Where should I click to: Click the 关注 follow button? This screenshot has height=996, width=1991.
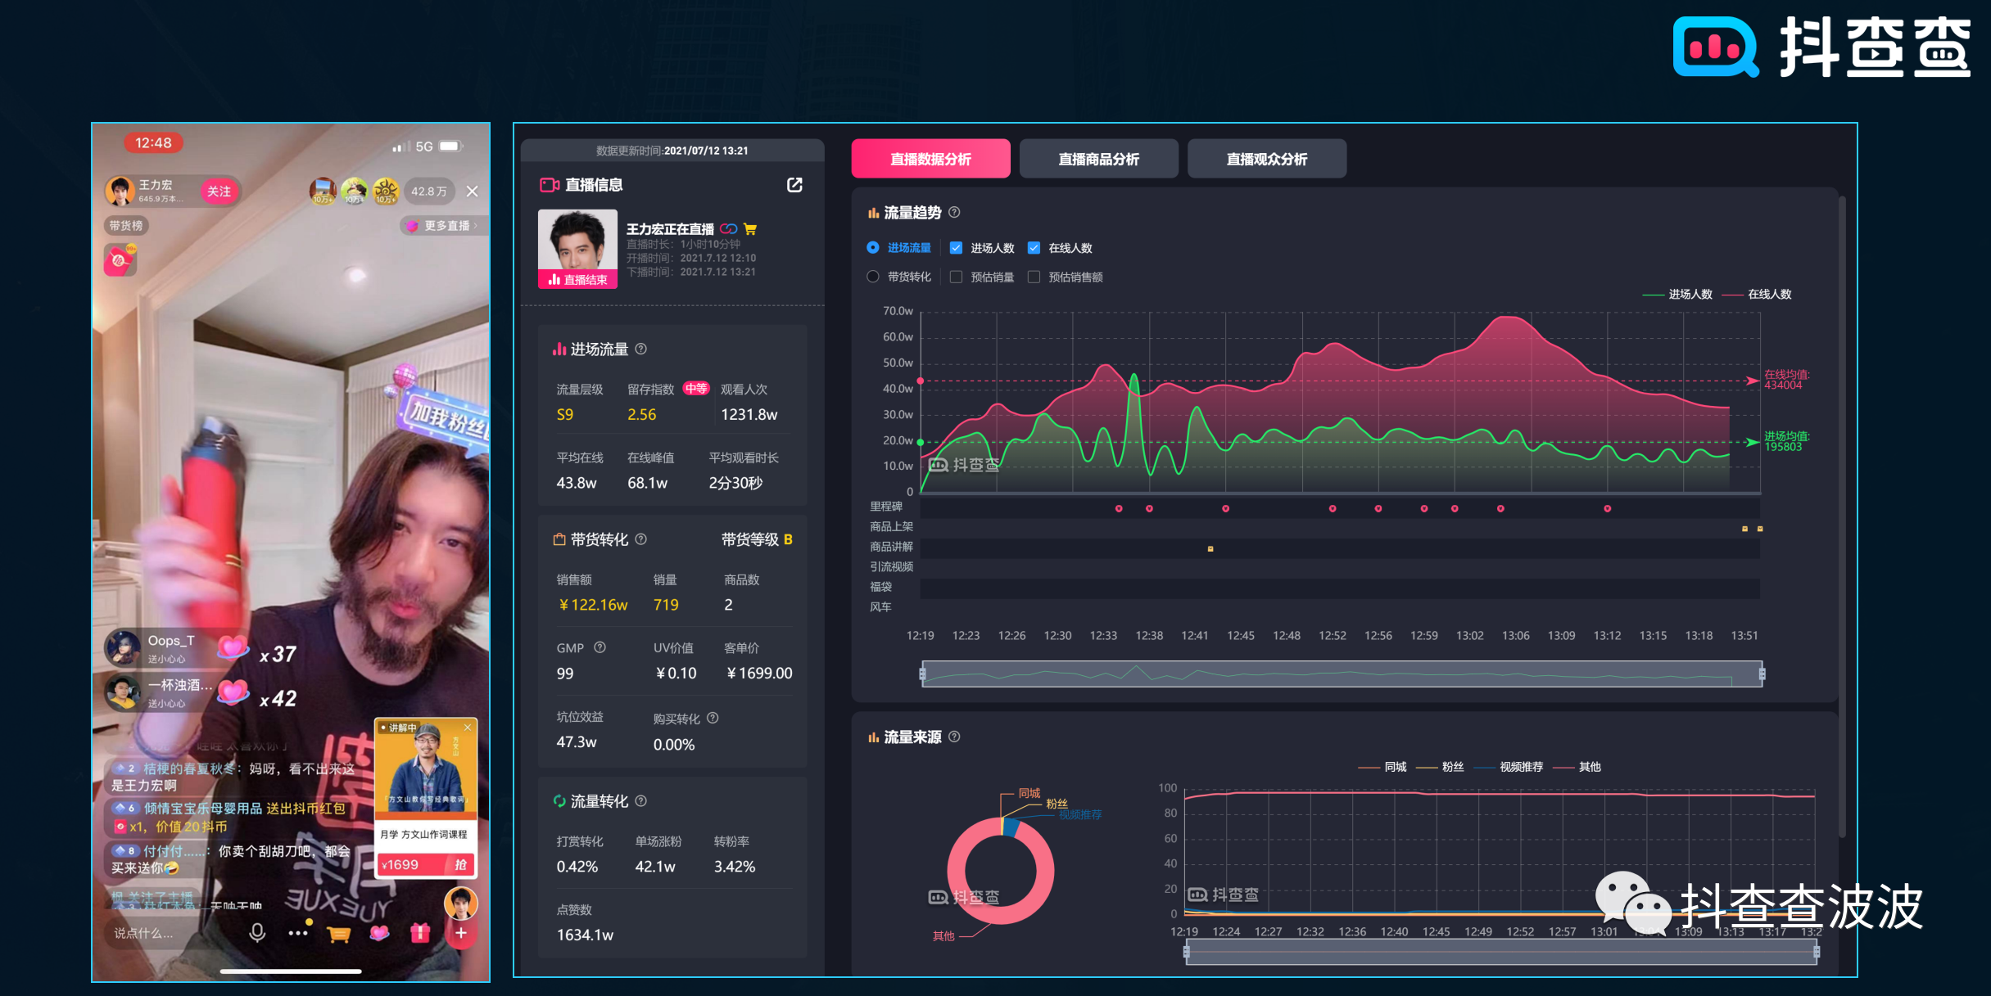(x=218, y=191)
